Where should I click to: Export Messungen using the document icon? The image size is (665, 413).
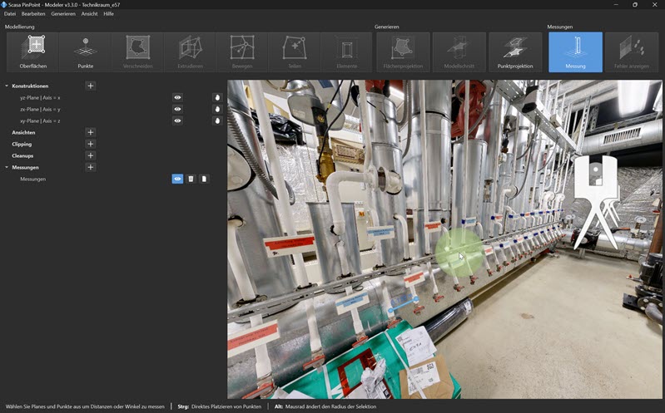tap(204, 179)
